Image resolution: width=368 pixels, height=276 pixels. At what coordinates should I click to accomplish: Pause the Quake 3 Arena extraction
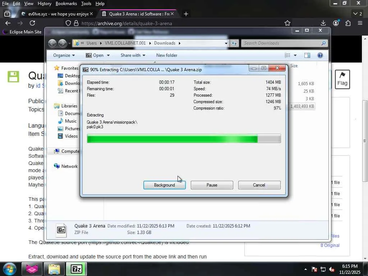point(212,185)
